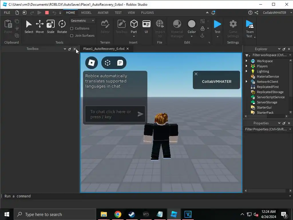
Task: Switch to the MODEL tab
Action: (86, 13)
